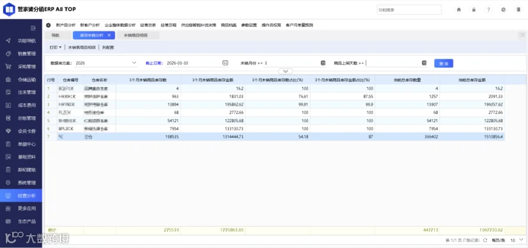The height and width of the screenshot is (248, 528).
Task: Go to home via the house icon
Action: [459, 10]
